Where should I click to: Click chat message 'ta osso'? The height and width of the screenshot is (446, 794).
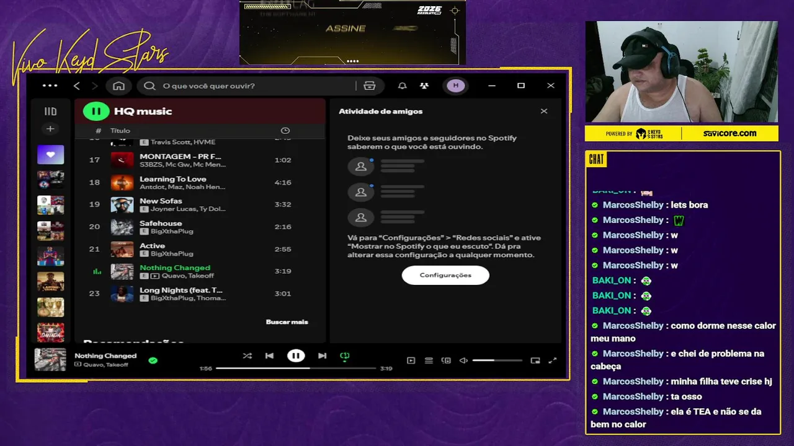(x=686, y=396)
